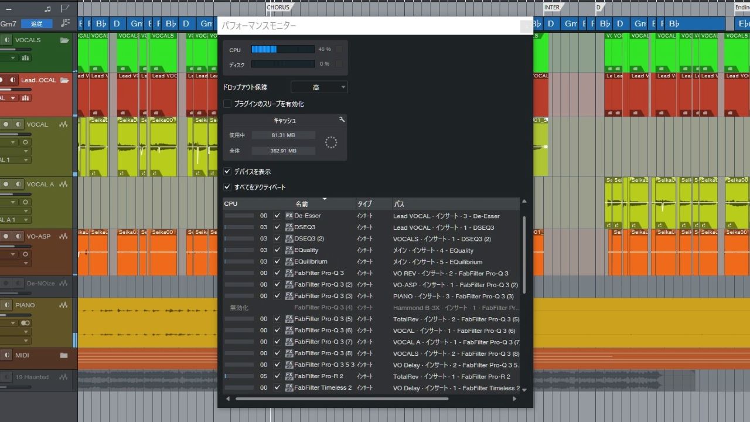Click the waveform icon on PIANO track
750x422 pixels.
pos(63,305)
